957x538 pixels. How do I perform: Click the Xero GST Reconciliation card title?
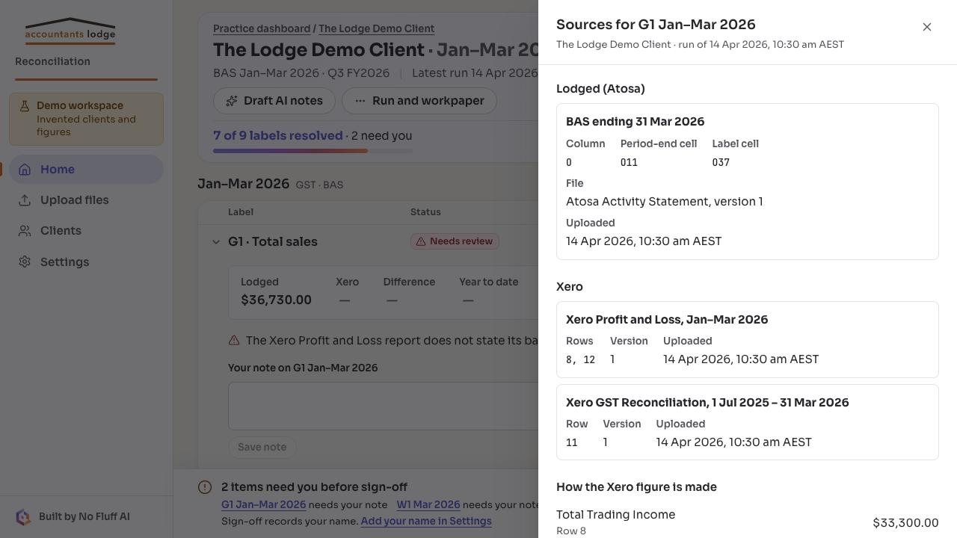pos(707,403)
